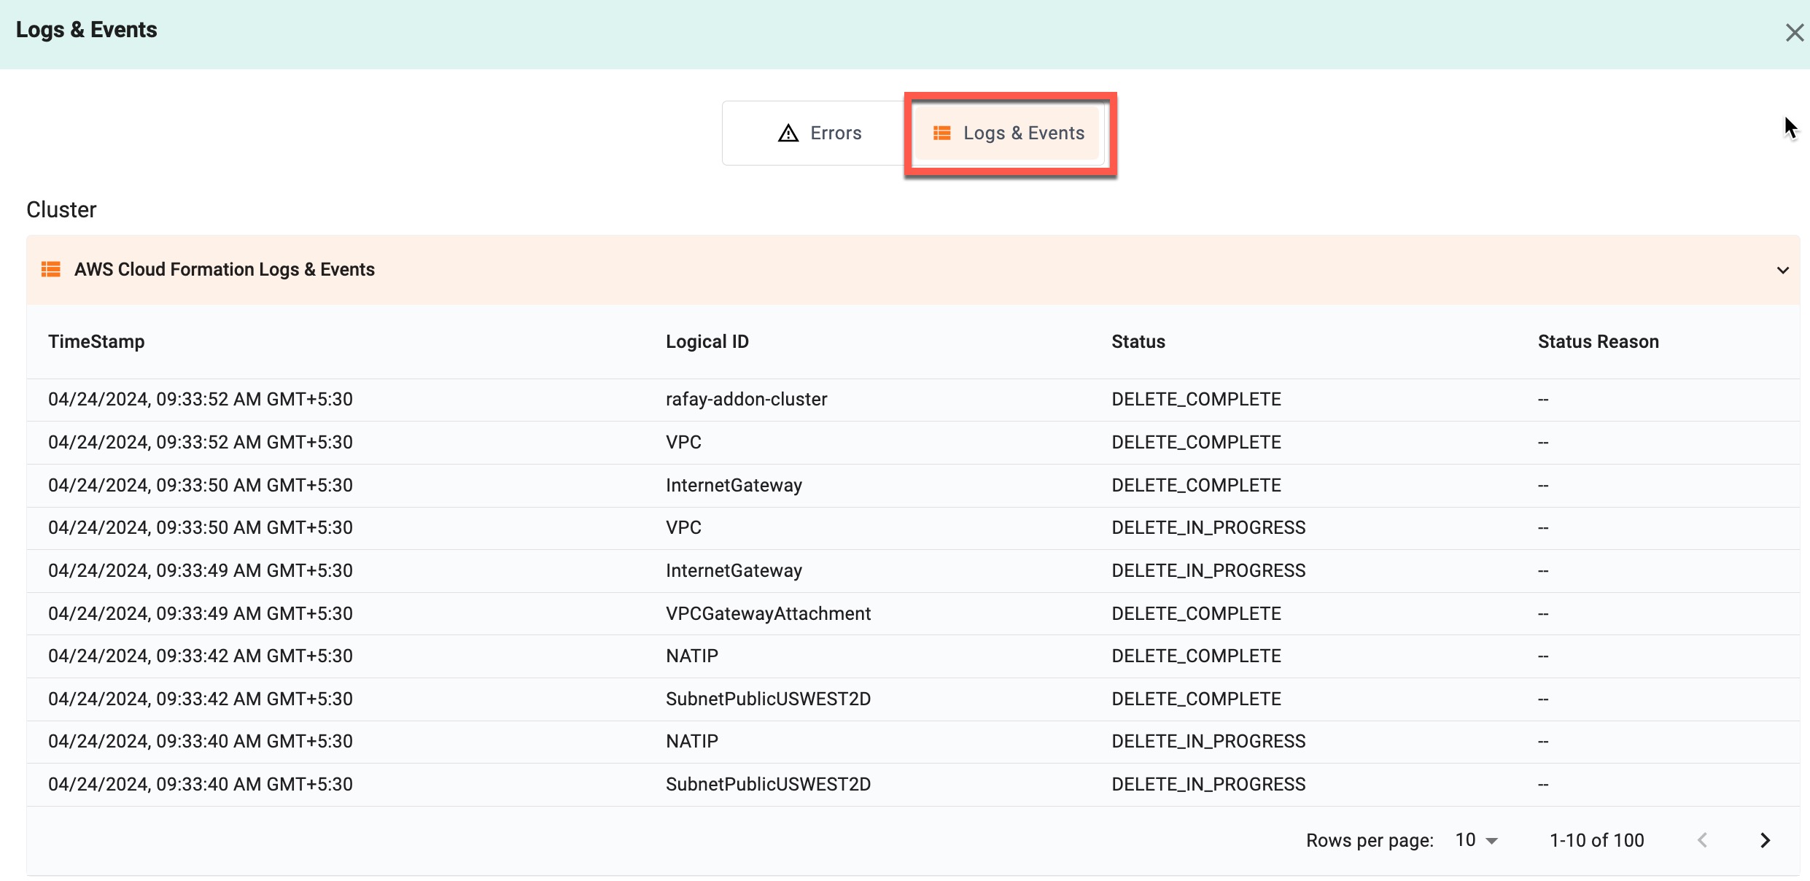Click the warning triangle icon on Errors

pyautogui.click(x=788, y=133)
